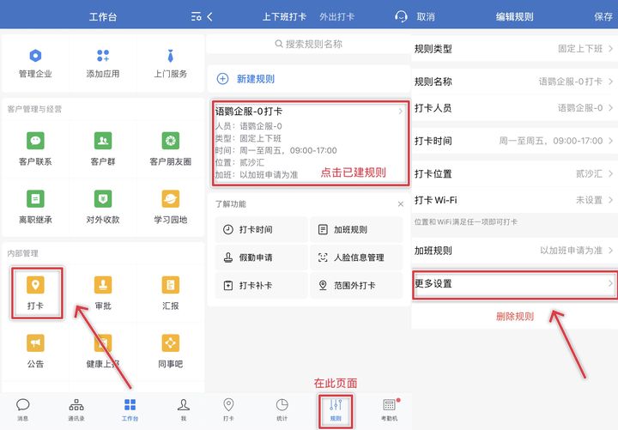Close the 了解功能 panel
This screenshot has height=430, width=618.
pos(400,204)
